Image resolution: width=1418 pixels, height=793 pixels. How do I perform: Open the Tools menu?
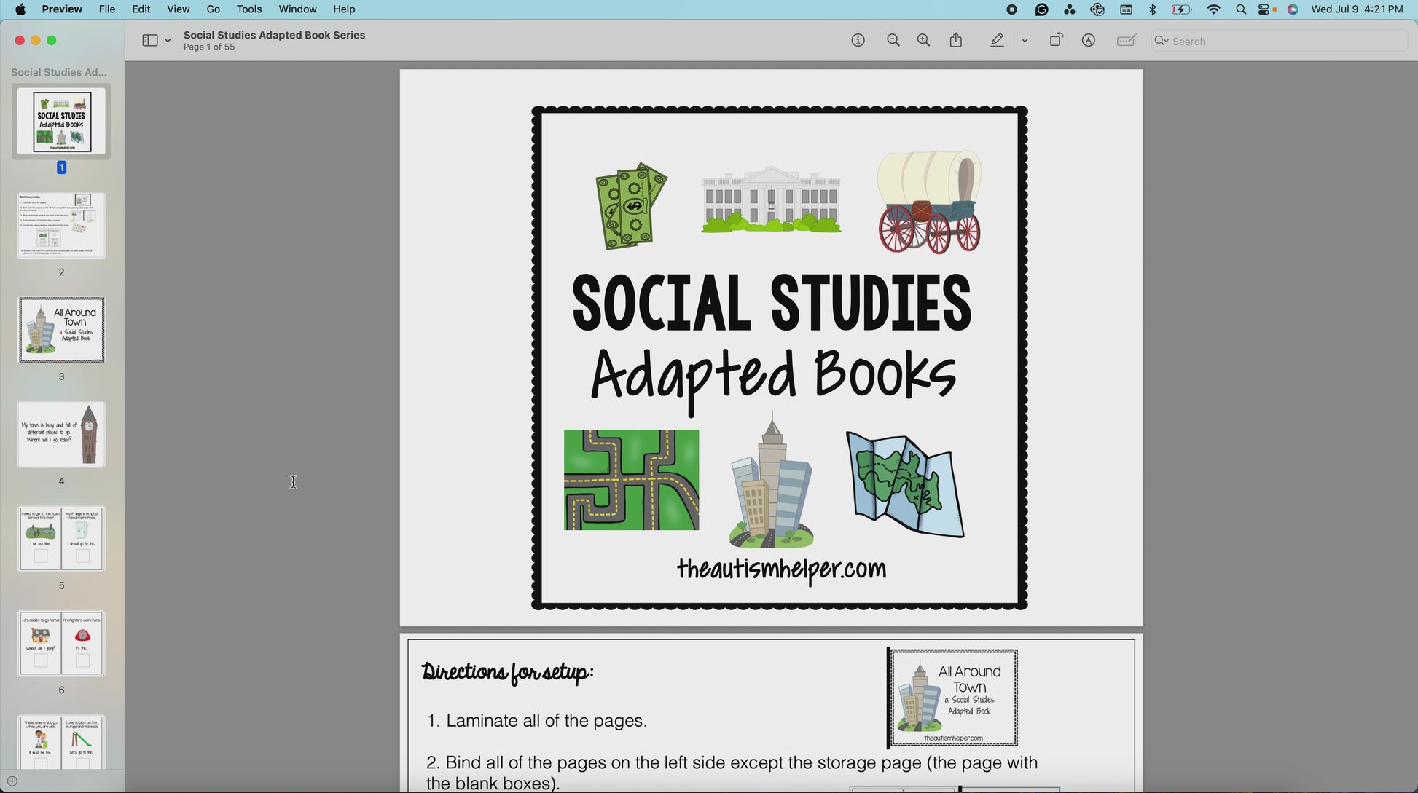[249, 9]
